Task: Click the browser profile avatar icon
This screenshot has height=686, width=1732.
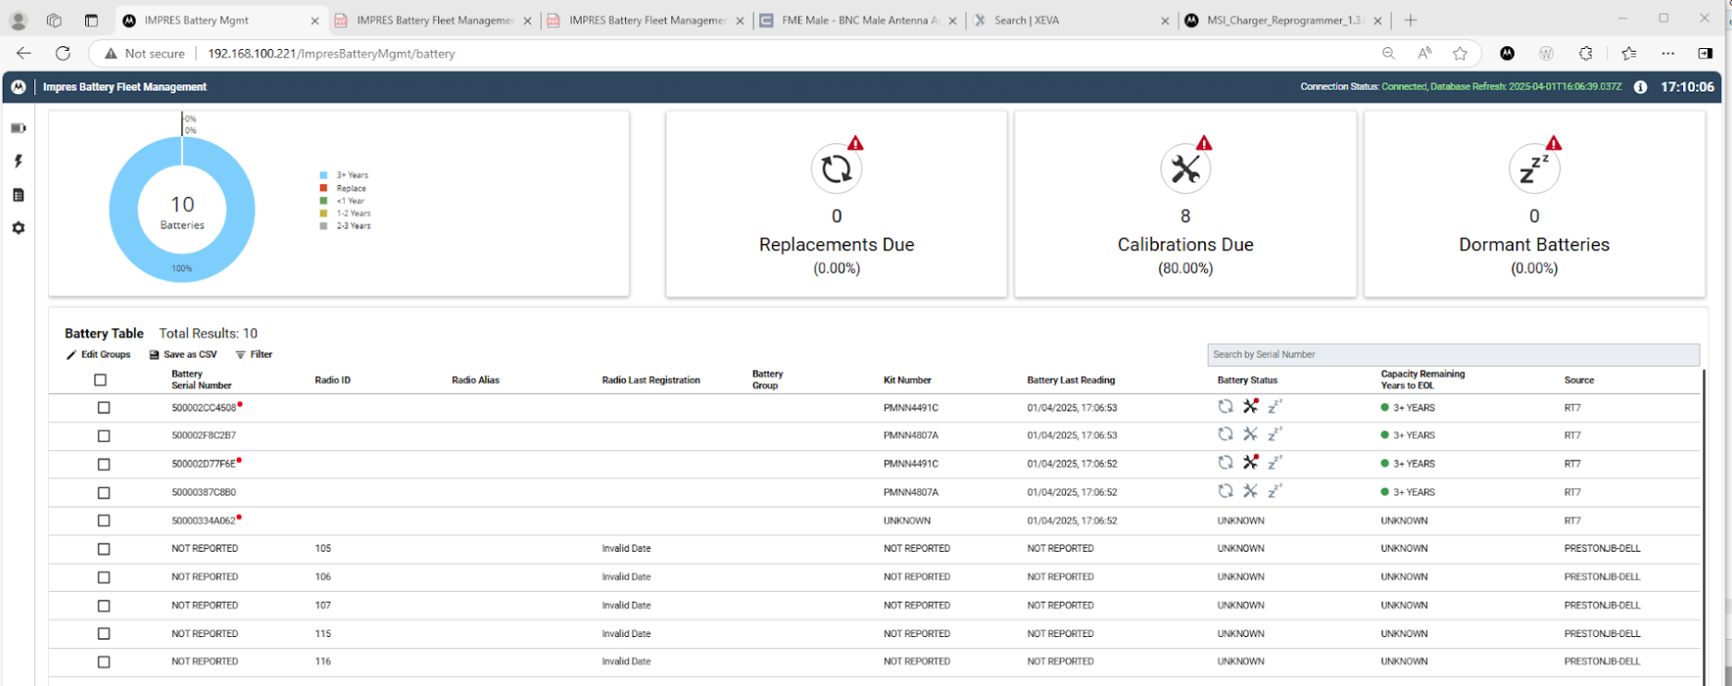Action: (18, 20)
